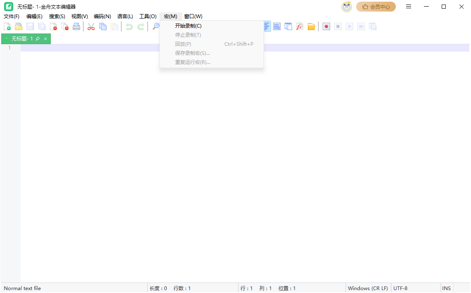Close the 无标题-1 tab
The height and width of the screenshot is (293, 471).
(45, 39)
